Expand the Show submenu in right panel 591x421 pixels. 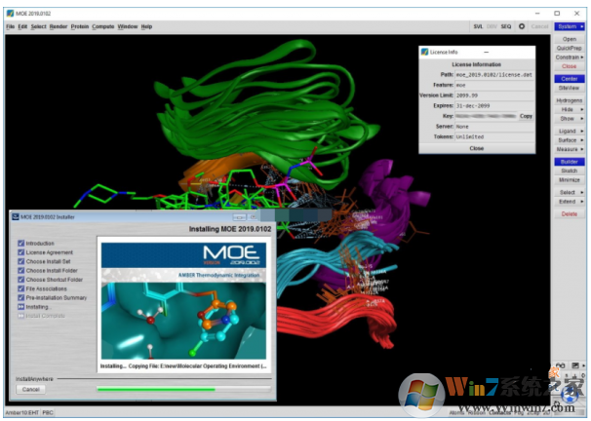click(x=570, y=119)
